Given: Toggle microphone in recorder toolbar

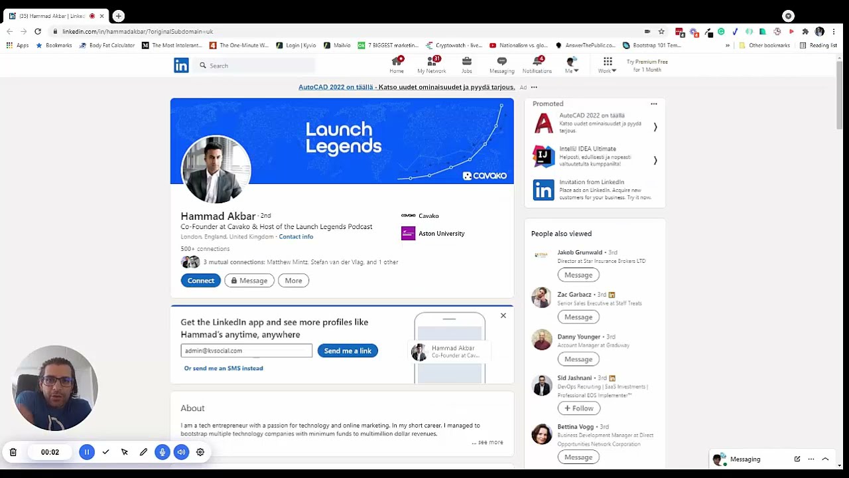Looking at the screenshot, I should [x=163, y=452].
